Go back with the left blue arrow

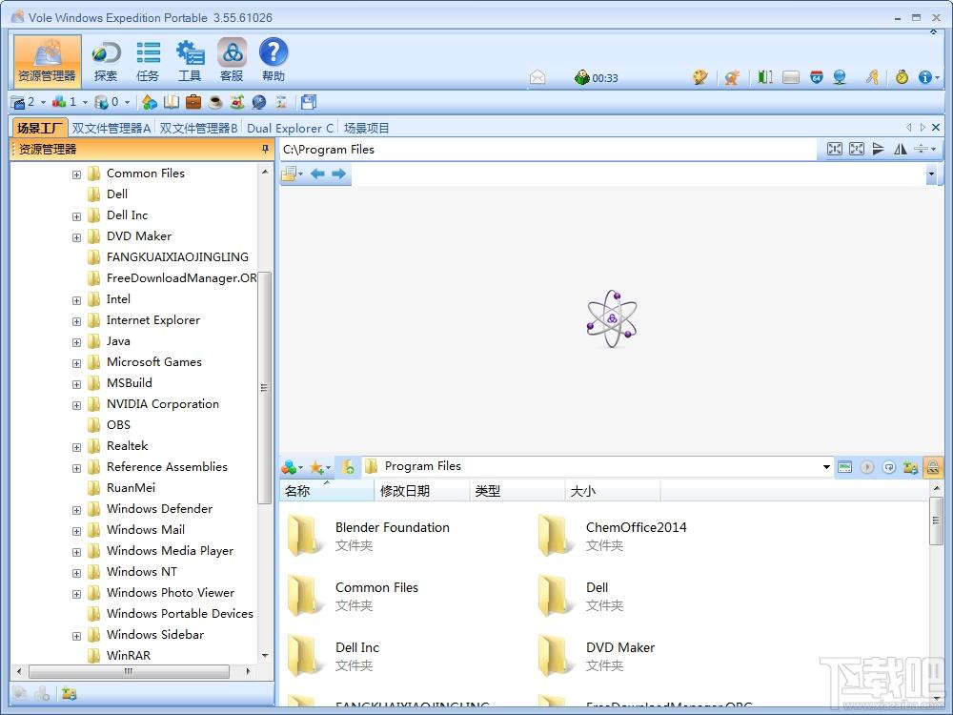[317, 174]
